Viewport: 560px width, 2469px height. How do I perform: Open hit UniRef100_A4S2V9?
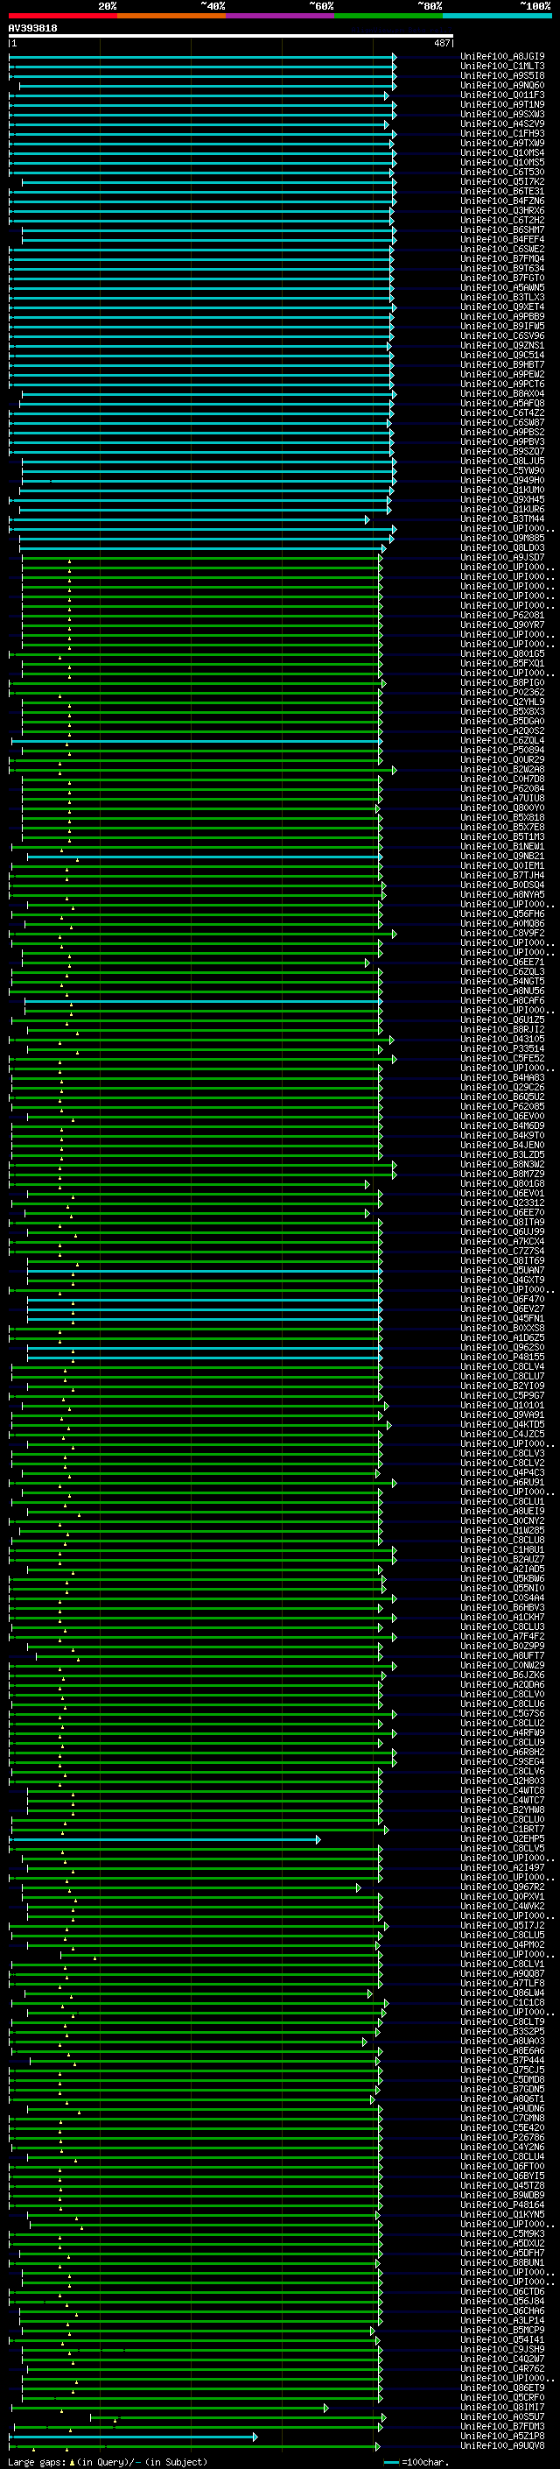pyautogui.click(x=502, y=124)
